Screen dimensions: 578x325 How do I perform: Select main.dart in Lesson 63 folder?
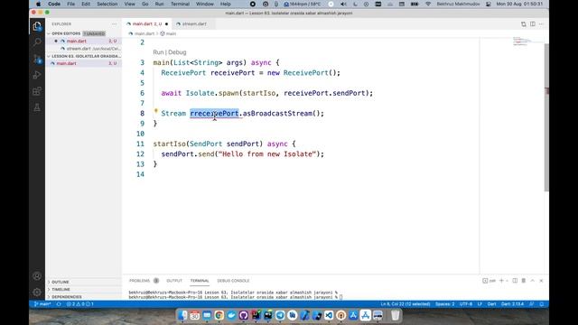coord(84,63)
